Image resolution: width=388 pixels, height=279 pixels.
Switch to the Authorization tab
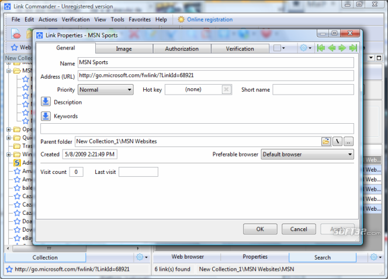click(x=182, y=48)
